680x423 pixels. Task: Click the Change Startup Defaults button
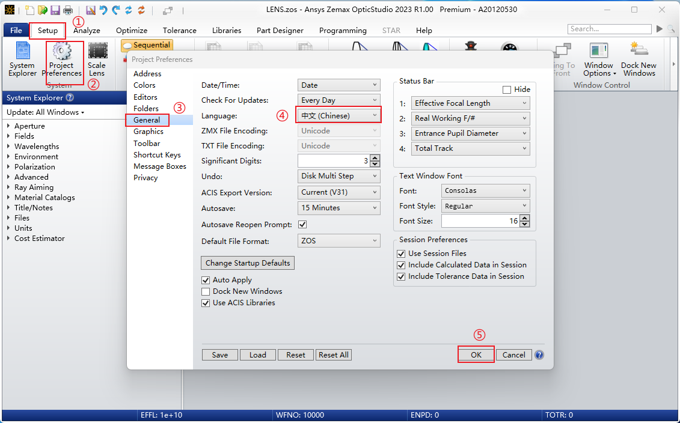pos(248,263)
